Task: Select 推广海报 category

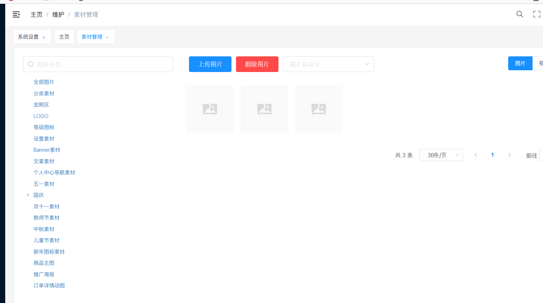Action: pyautogui.click(x=44, y=274)
